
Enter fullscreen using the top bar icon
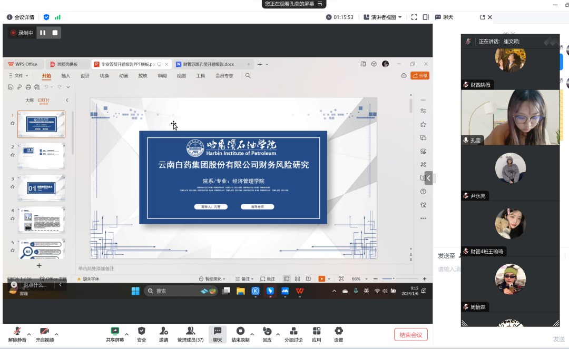click(x=414, y=17)
